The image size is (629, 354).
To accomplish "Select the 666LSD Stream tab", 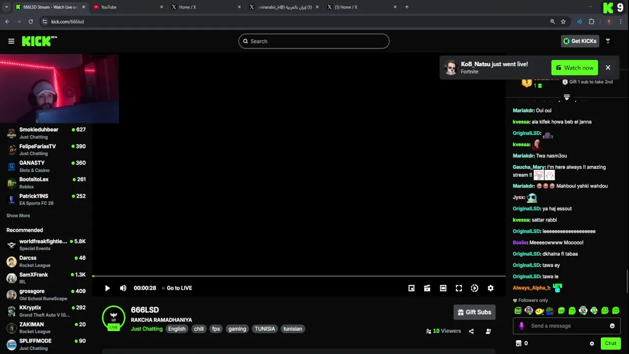I will coord(50,7).
